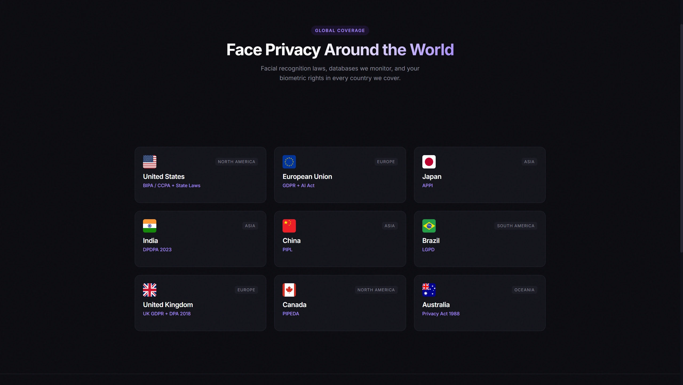Screen dimensions: 683x385
Task: Click the India flag icon
Action: (149, 226)
